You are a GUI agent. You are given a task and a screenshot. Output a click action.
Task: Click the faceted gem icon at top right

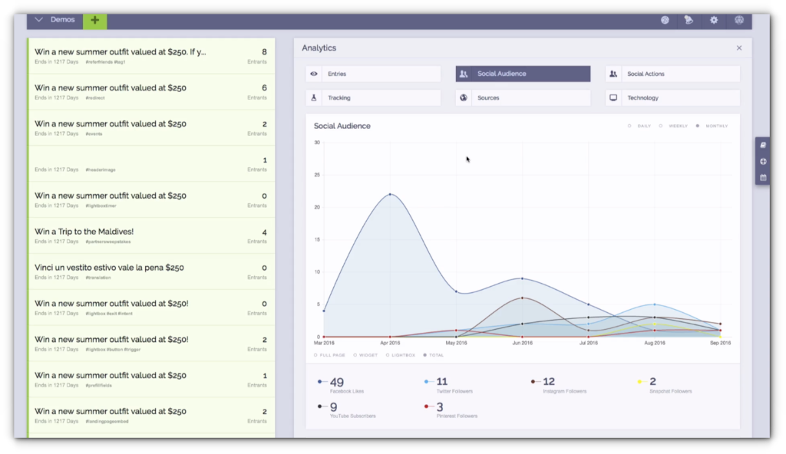[739, 20]
